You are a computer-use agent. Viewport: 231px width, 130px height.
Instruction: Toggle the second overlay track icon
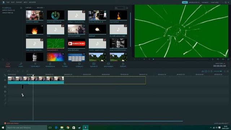tap(5, 92)
